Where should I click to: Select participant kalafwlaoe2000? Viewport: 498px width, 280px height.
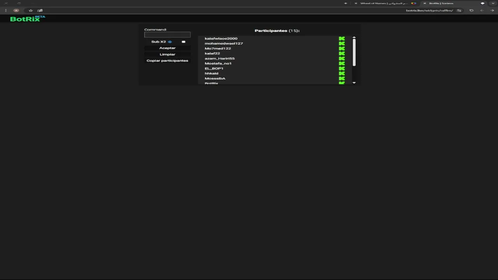click(221, 38)
